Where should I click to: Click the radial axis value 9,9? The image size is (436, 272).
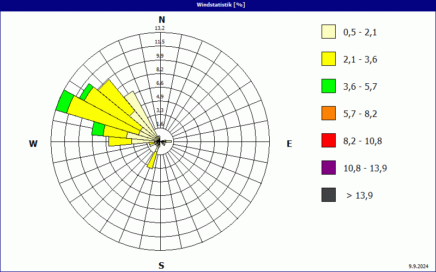[x=160, y=56]
